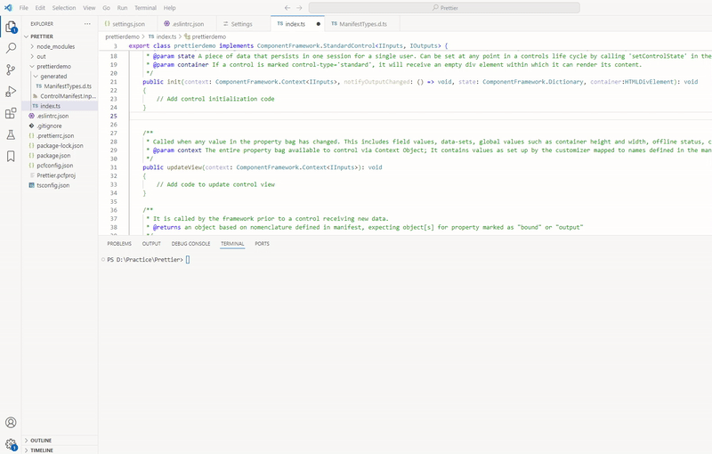The height and width of the screenshot is (454, 712).
Task: Open the Terminal menu
Action: pos(145,7)
